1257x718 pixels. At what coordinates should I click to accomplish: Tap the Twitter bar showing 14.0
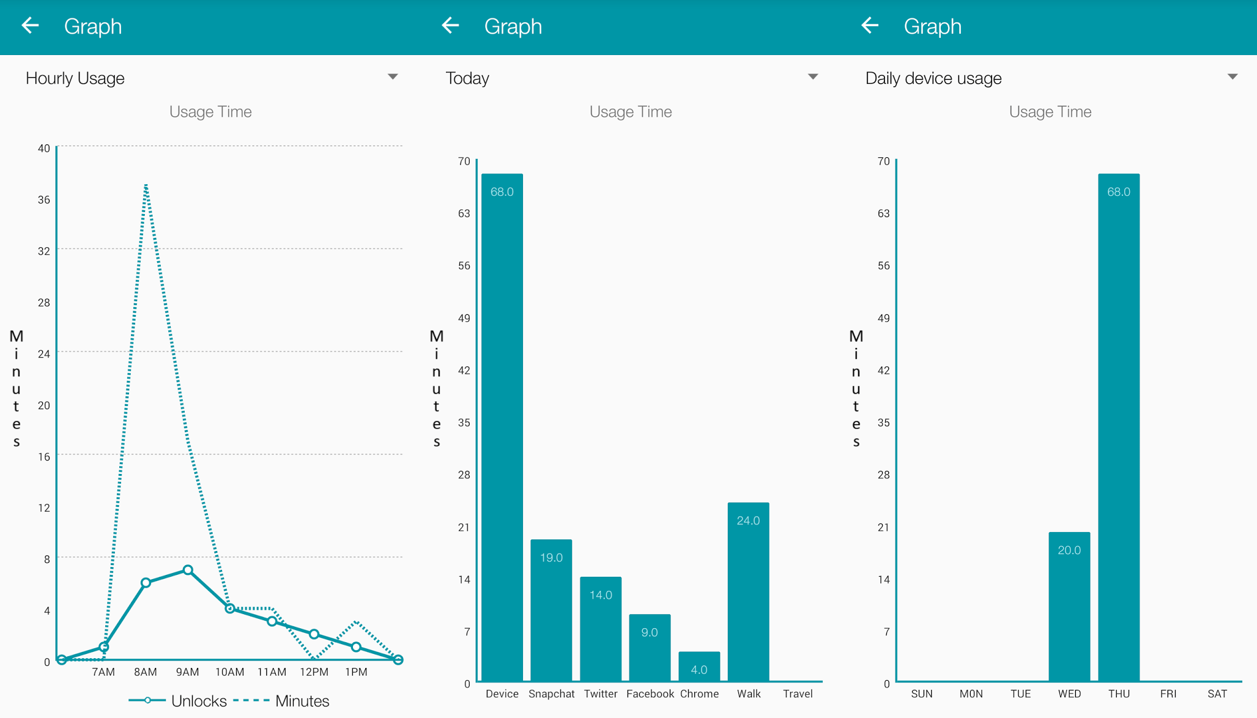[601, 629]
